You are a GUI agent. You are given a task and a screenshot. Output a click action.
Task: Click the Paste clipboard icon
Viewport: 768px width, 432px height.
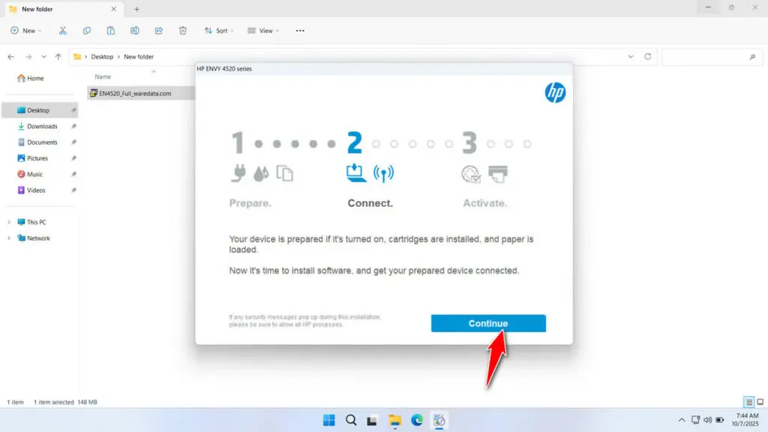point(111,31)
